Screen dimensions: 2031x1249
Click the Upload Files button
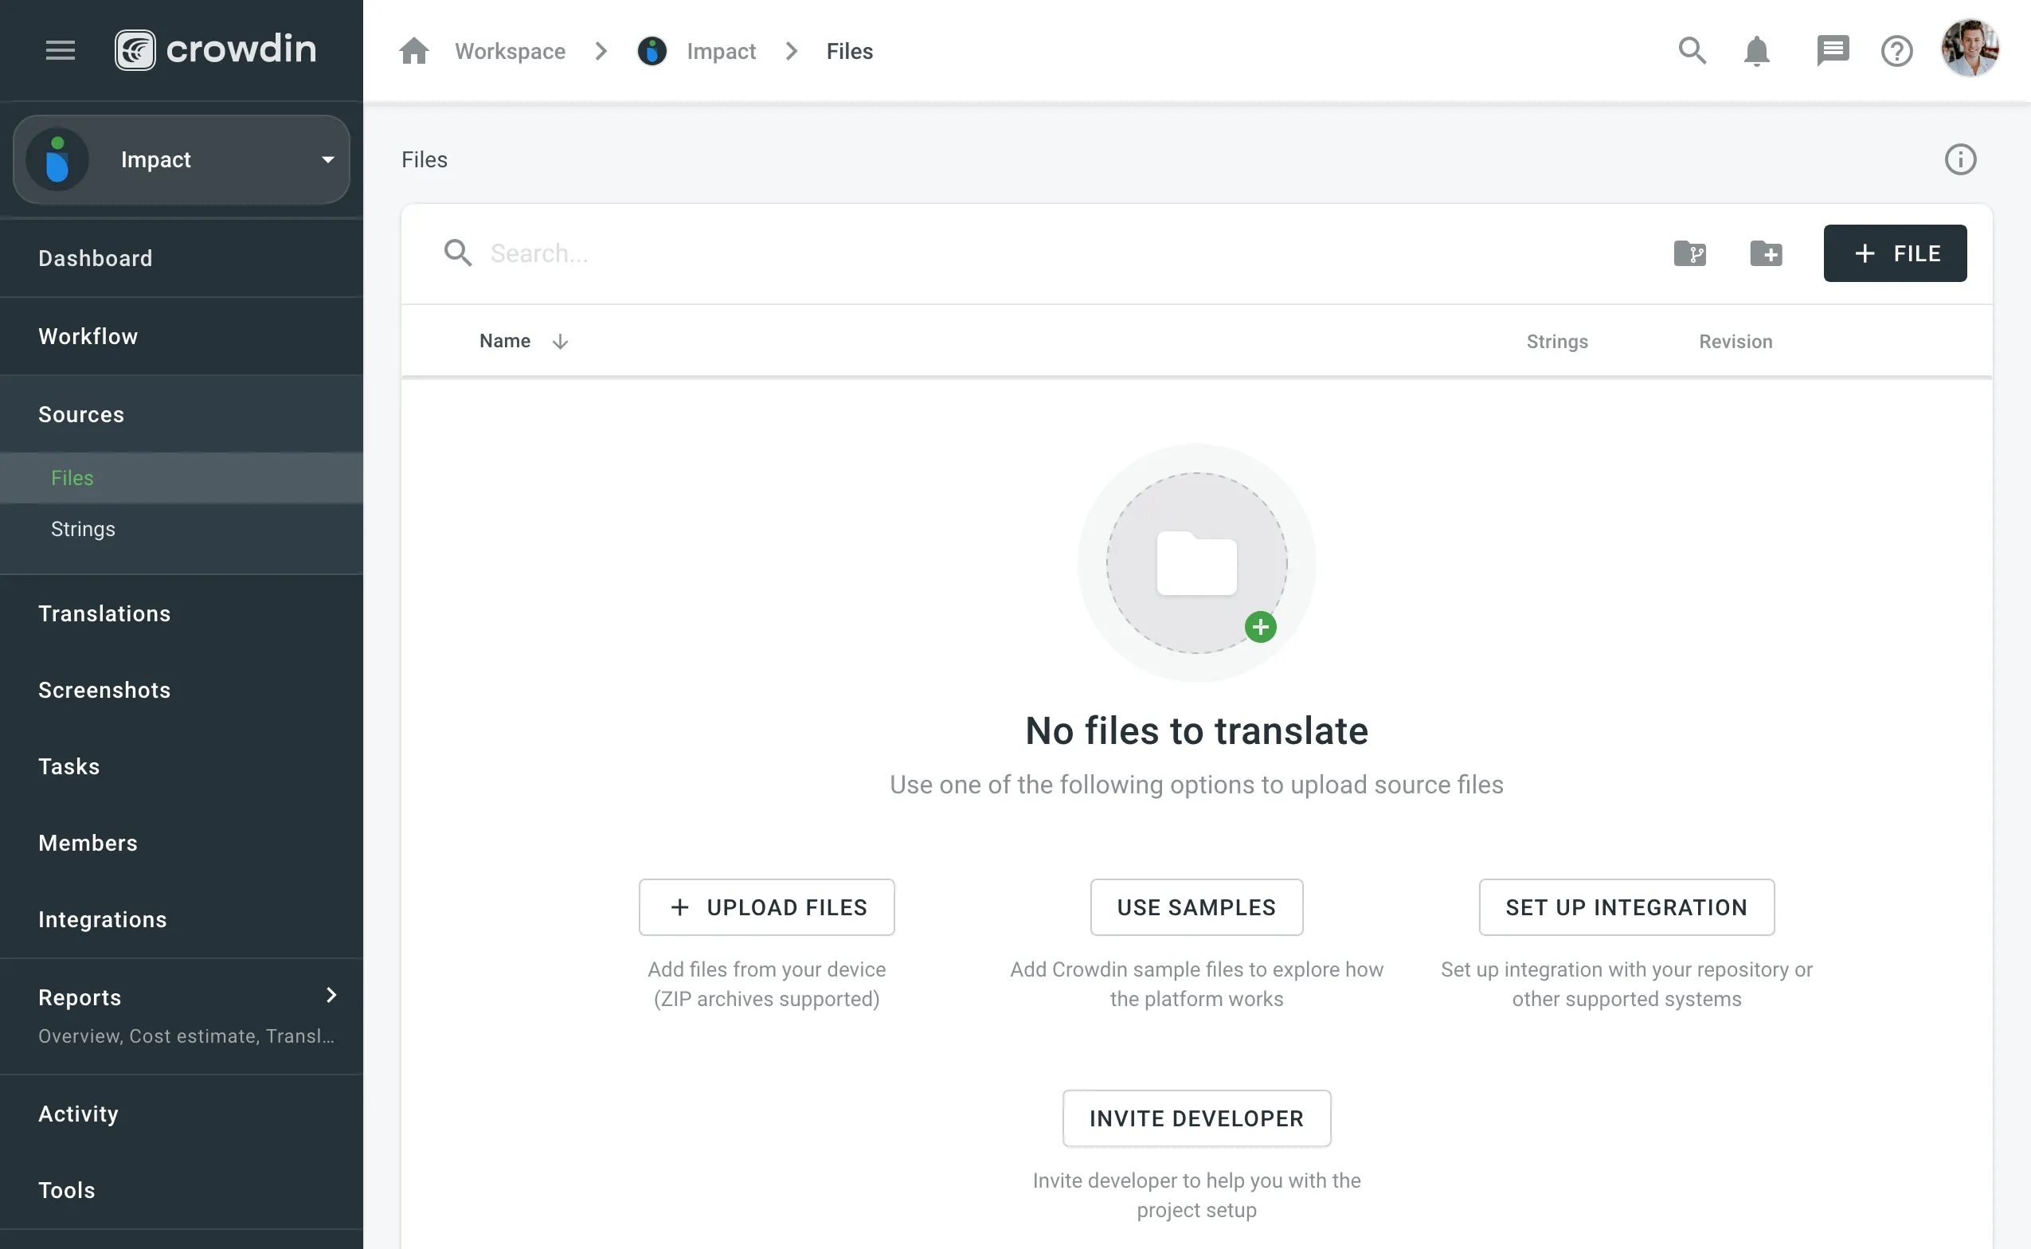coord(766,906)
